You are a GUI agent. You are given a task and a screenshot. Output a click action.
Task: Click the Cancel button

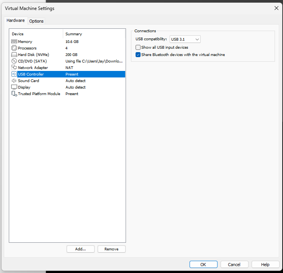click(x=234, y=265)
